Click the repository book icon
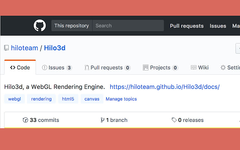The width and height of the screenshot is (240, 150). point(6,48)
